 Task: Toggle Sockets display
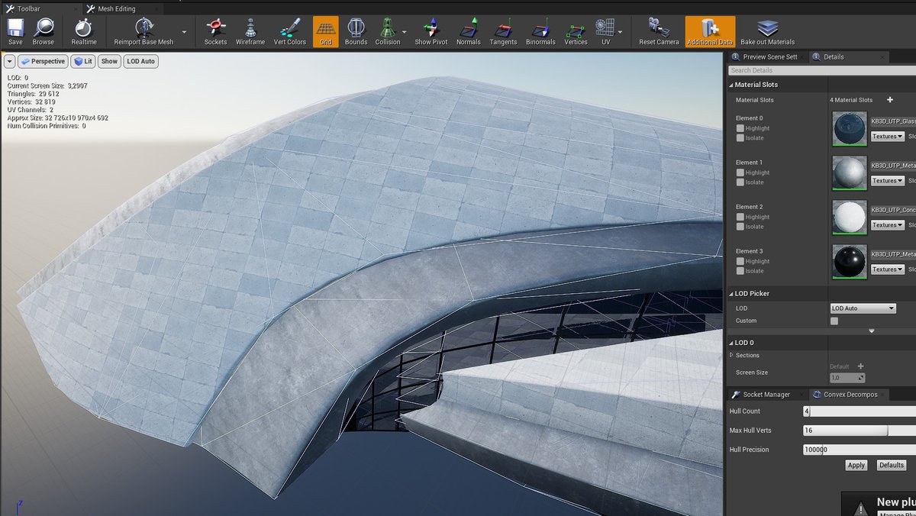pyautogui.click(x=215, y=31)
